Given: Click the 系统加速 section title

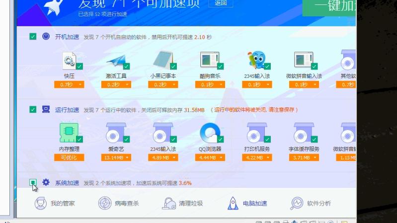Looking at the screenshot, I should pyautogui.click(x=67, y=183).
